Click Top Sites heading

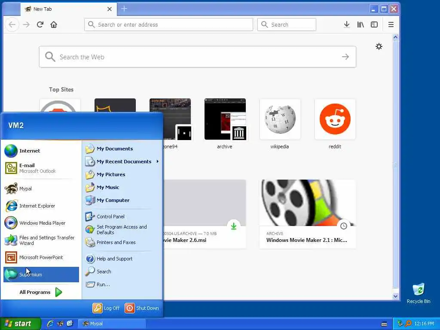(x=61, y=89)
